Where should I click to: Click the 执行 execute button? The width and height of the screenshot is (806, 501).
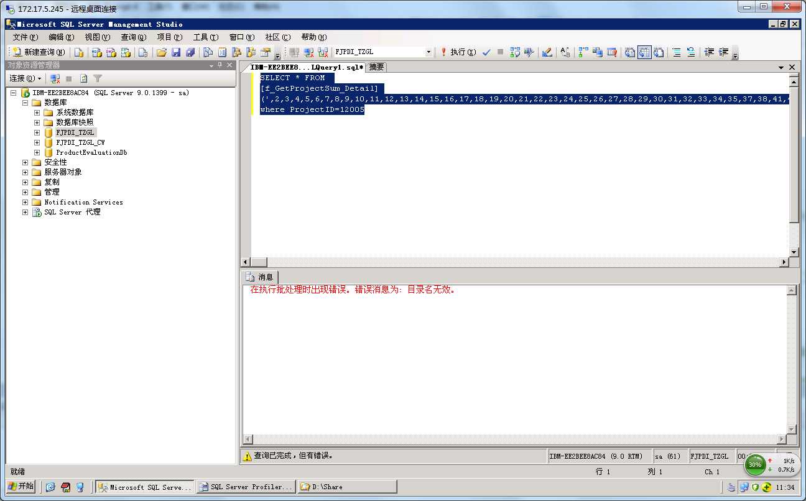[458, 52]
